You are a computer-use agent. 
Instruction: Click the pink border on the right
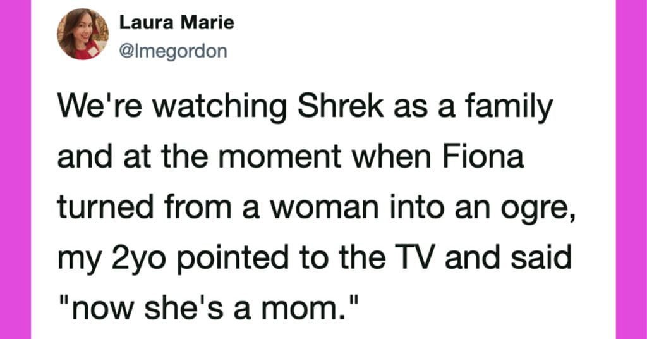tap(631, 169)
